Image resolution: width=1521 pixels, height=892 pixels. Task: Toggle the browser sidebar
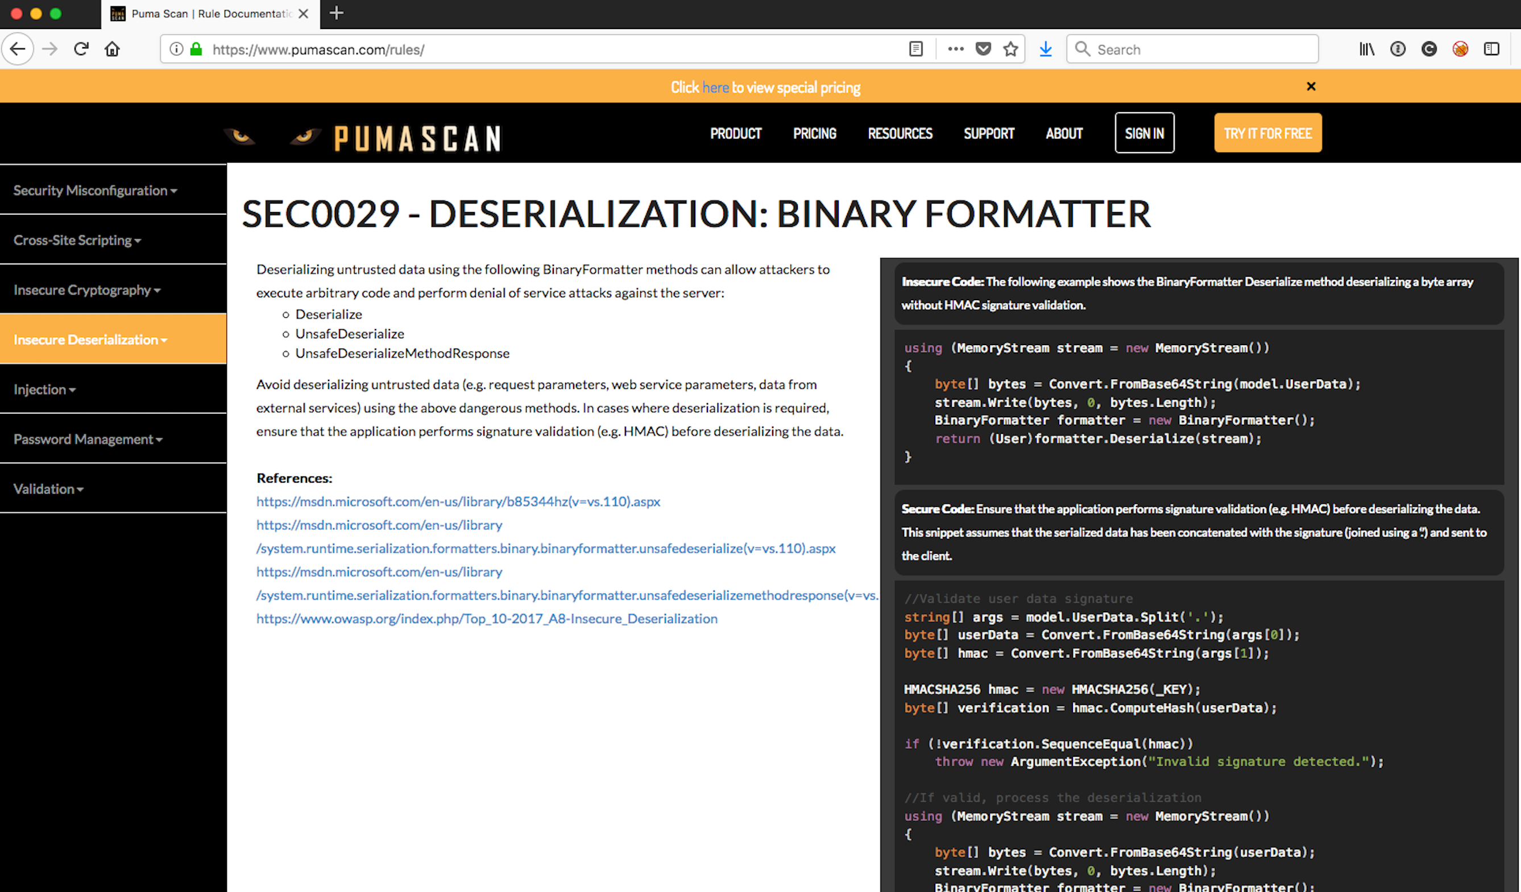click(1491, 49)
